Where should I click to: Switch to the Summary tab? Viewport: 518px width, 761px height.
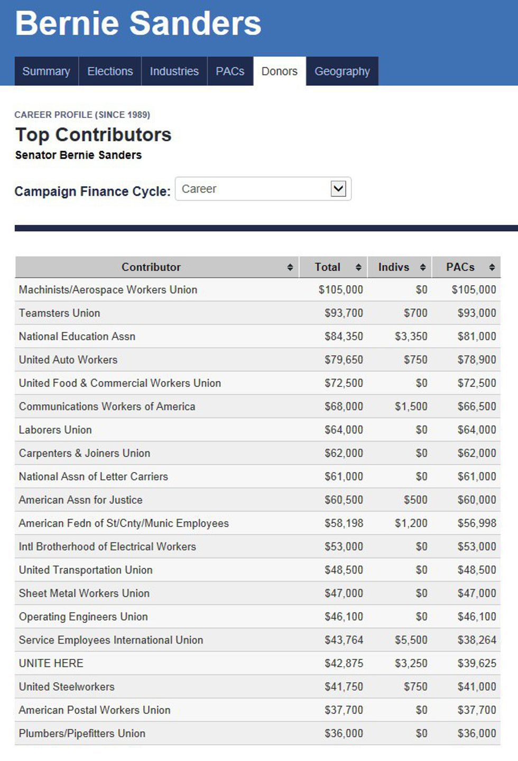coord(46,71)
